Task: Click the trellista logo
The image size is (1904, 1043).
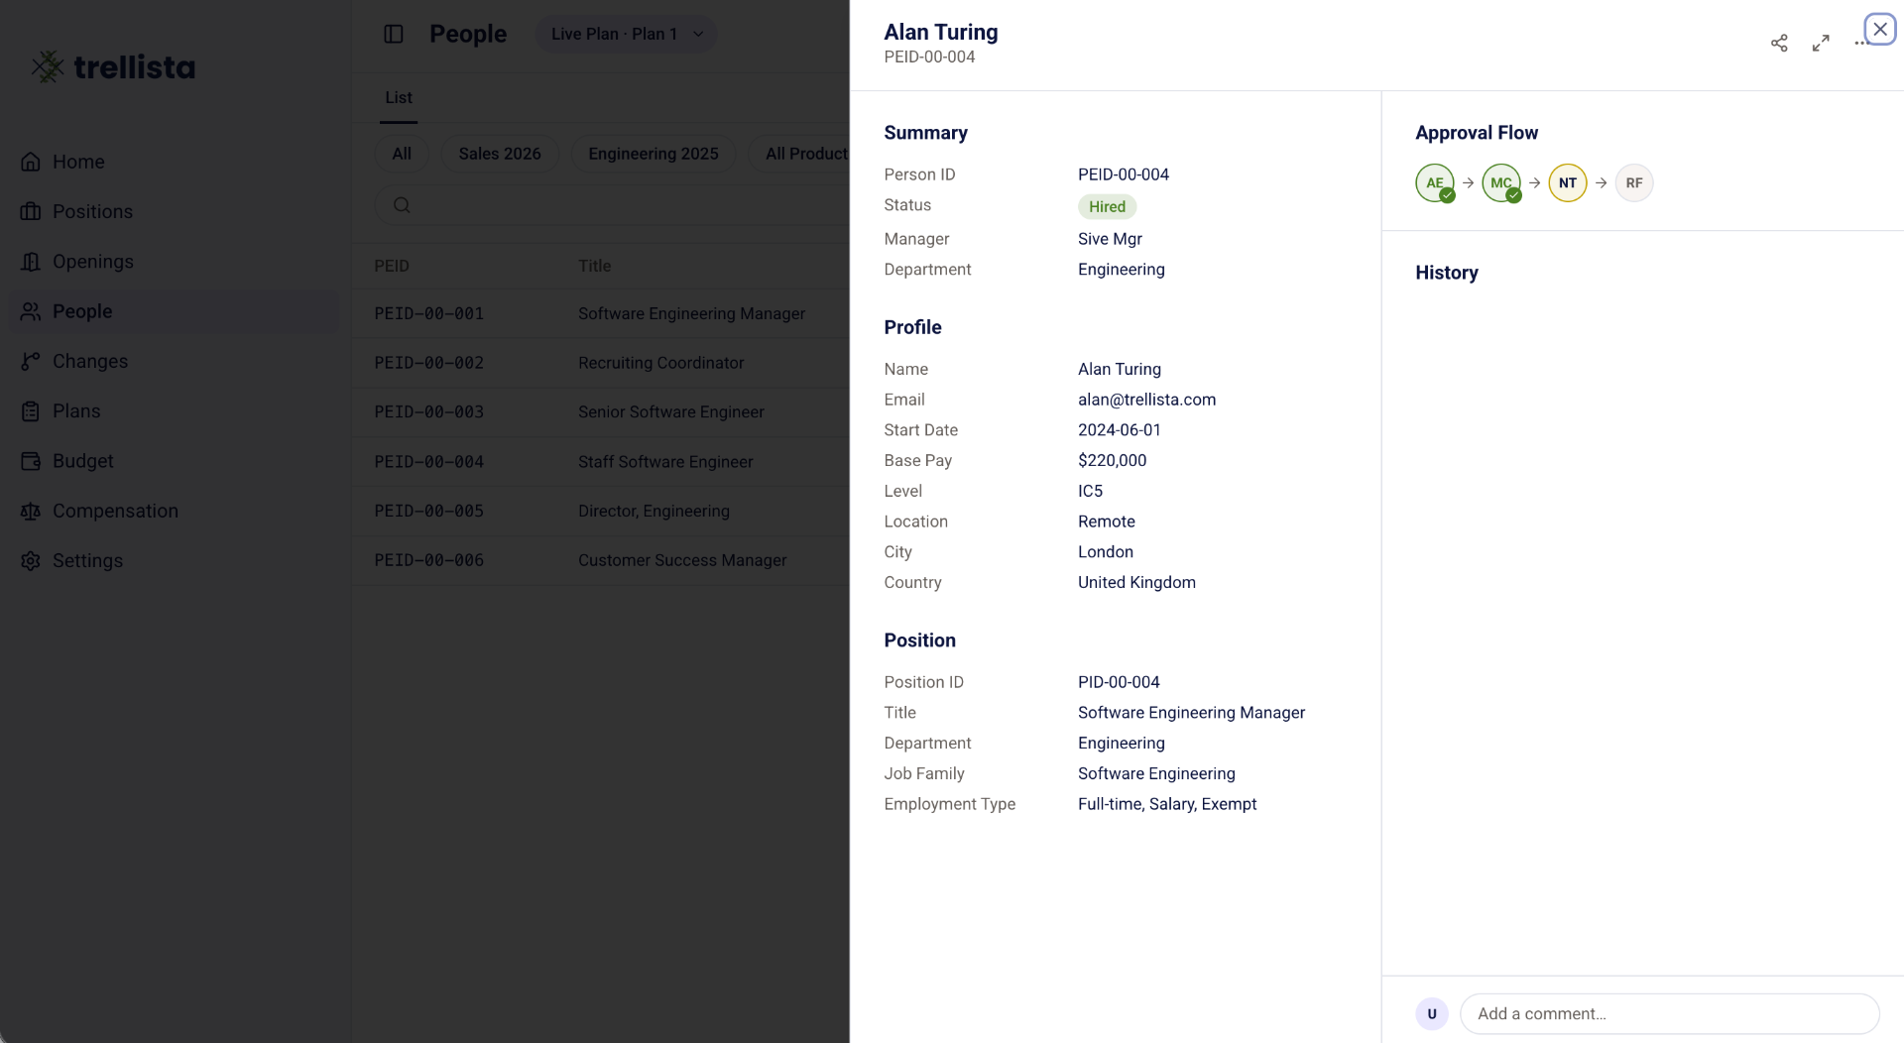Action: pyautogui.click(x=113, y=66)
